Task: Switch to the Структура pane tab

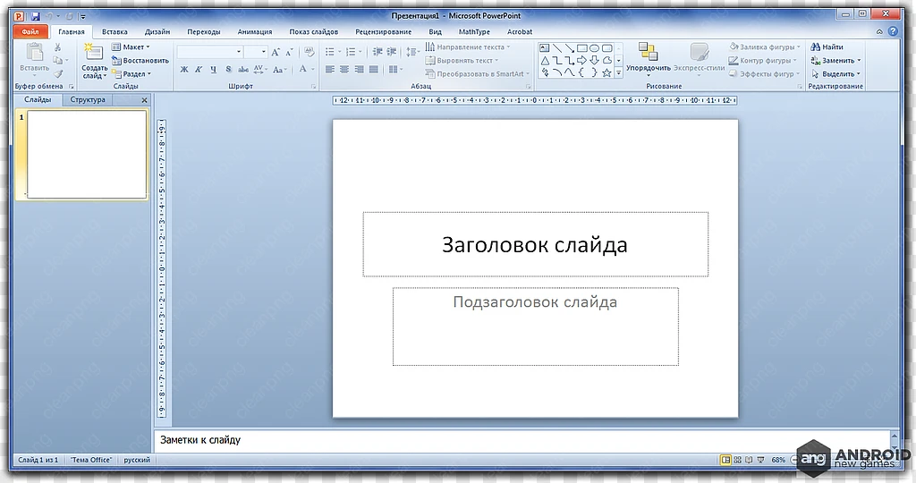Action: coord(88,100)
